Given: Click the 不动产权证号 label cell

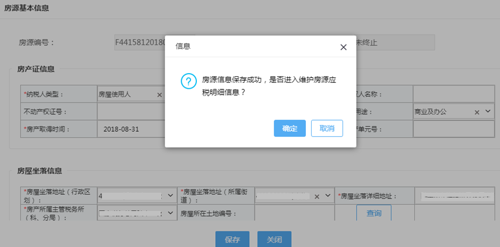Looking at the screenshot, I should pyautogui.click(x=59, y=112).
